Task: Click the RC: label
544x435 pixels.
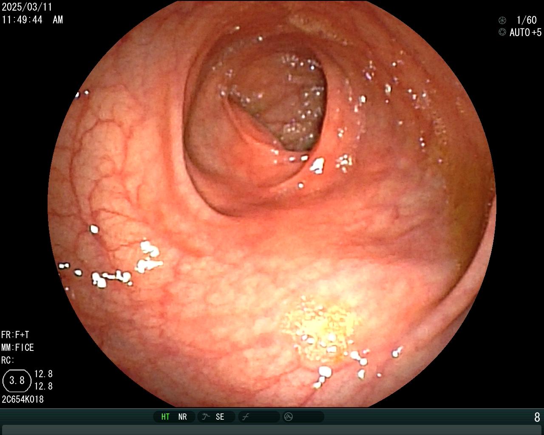Action: (8, 360)
